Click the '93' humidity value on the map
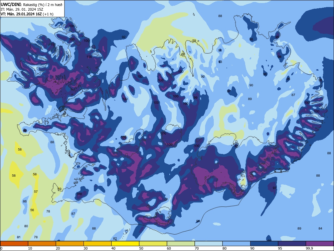Image resolution: width=334 pixels, height=251 pixels. [x=220, y=62]
